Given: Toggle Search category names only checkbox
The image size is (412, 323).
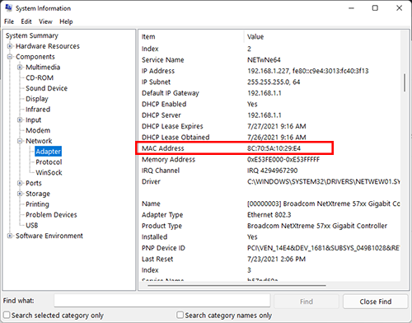Looking at the screenshot, I should point(180,315).
